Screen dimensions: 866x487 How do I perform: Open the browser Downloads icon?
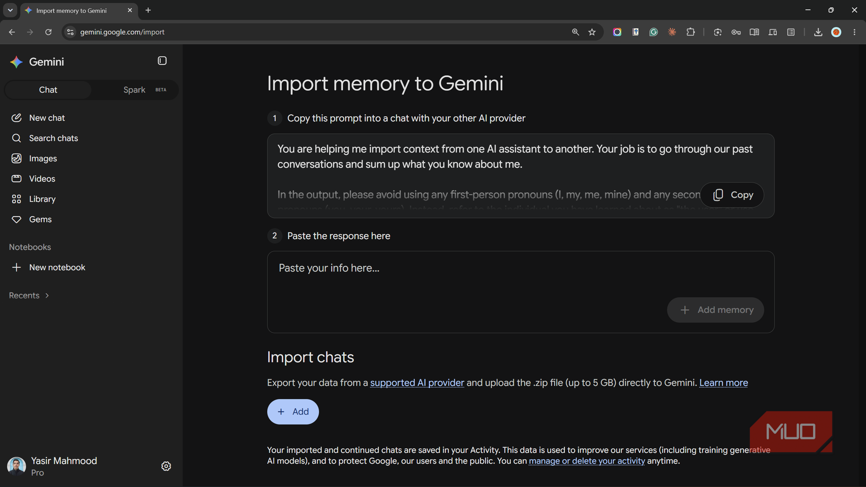coord(818,32)
